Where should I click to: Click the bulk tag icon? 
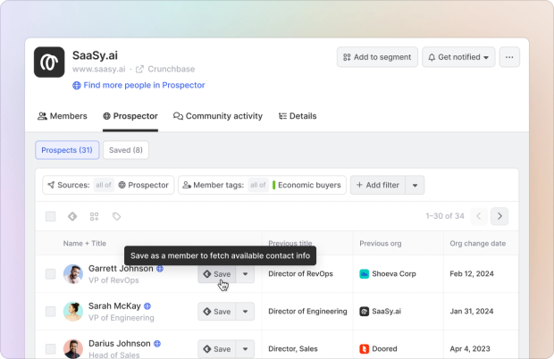click(x=116, y=216)
